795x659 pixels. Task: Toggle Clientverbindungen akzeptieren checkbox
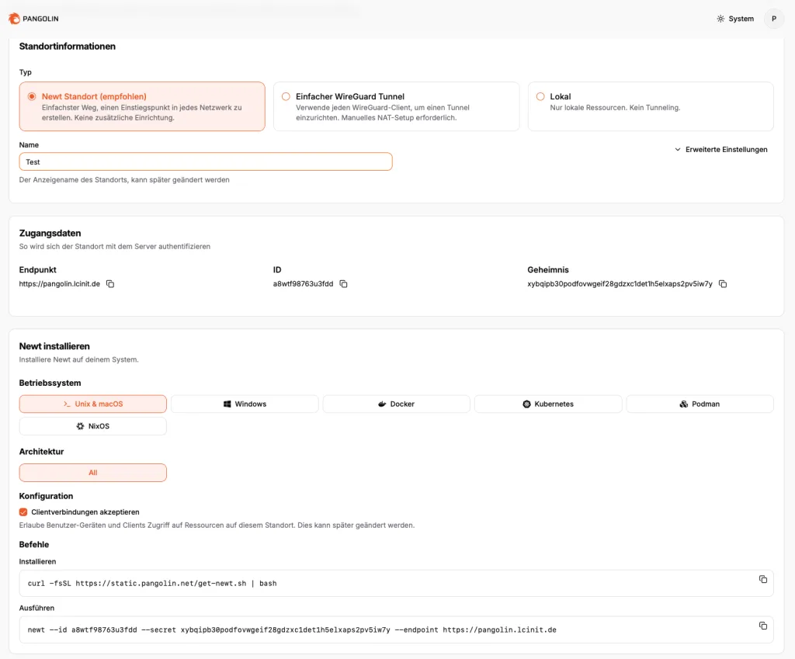click(23, 512)
